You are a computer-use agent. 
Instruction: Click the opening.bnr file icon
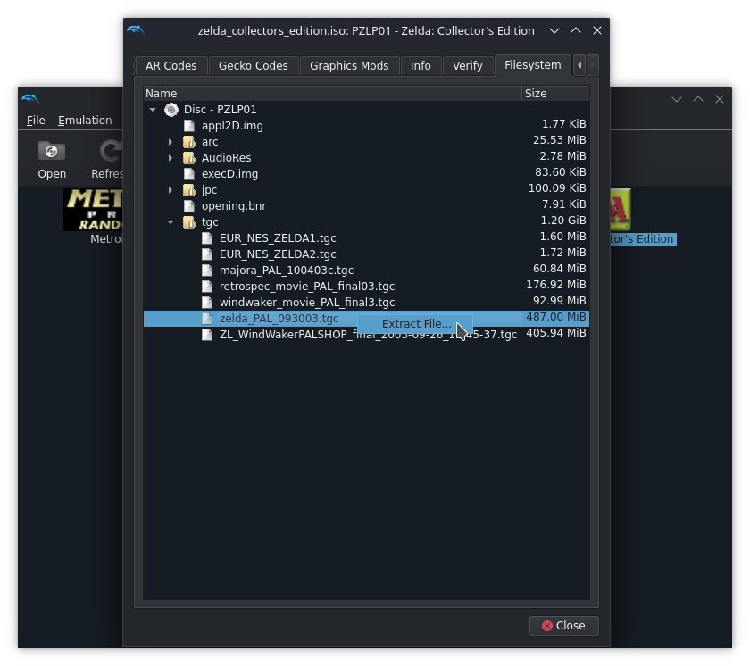point(189,206)
